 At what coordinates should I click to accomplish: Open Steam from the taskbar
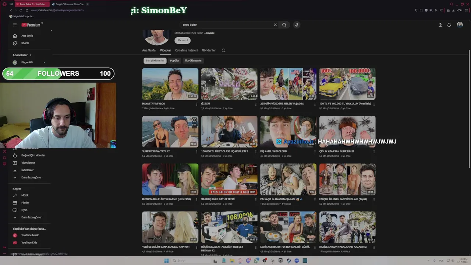click(288, 261)
